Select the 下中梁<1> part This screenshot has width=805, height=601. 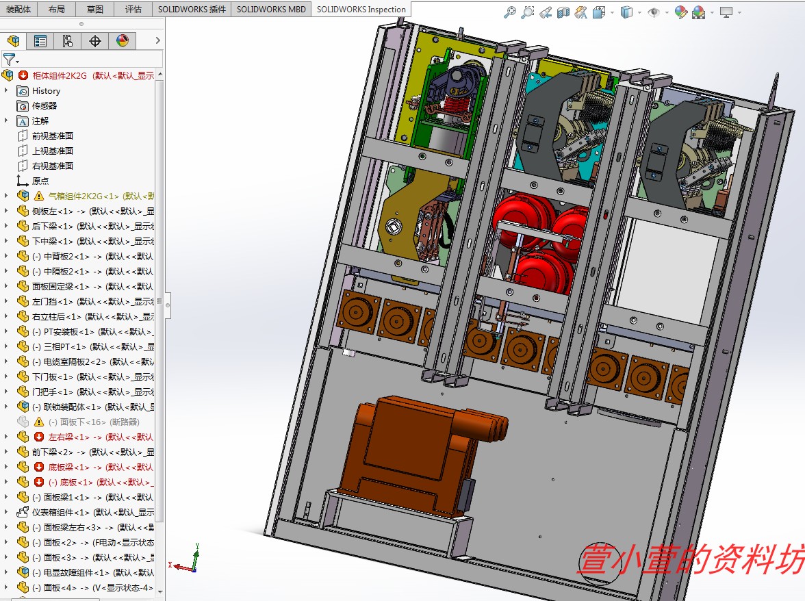click(93, 241)
